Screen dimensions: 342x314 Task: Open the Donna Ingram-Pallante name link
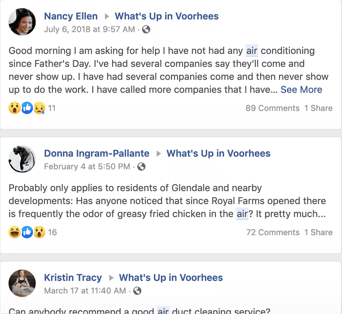[97, 153]
